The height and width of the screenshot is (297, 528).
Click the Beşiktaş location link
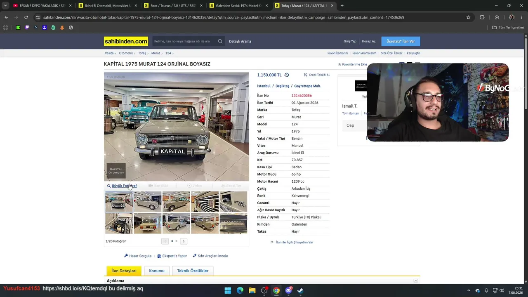coord(282,86)
